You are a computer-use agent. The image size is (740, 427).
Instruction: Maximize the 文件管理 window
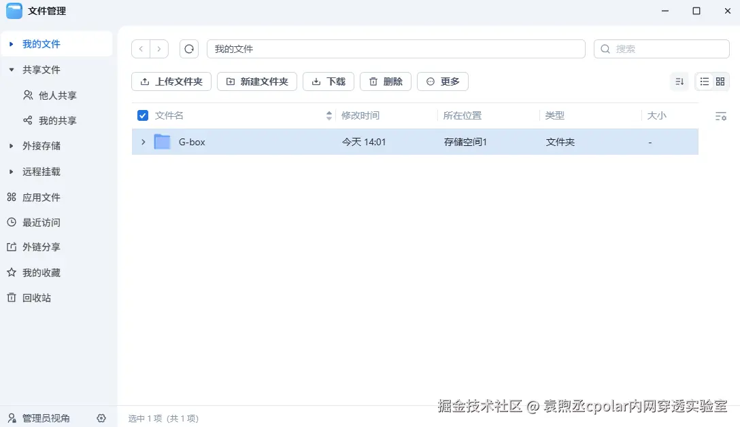pos(696,11)
